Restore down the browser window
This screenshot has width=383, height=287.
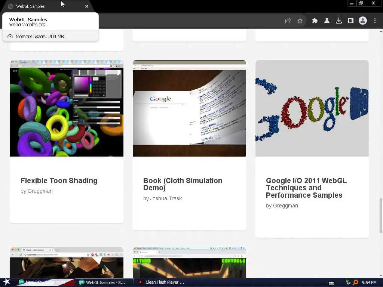361,3
